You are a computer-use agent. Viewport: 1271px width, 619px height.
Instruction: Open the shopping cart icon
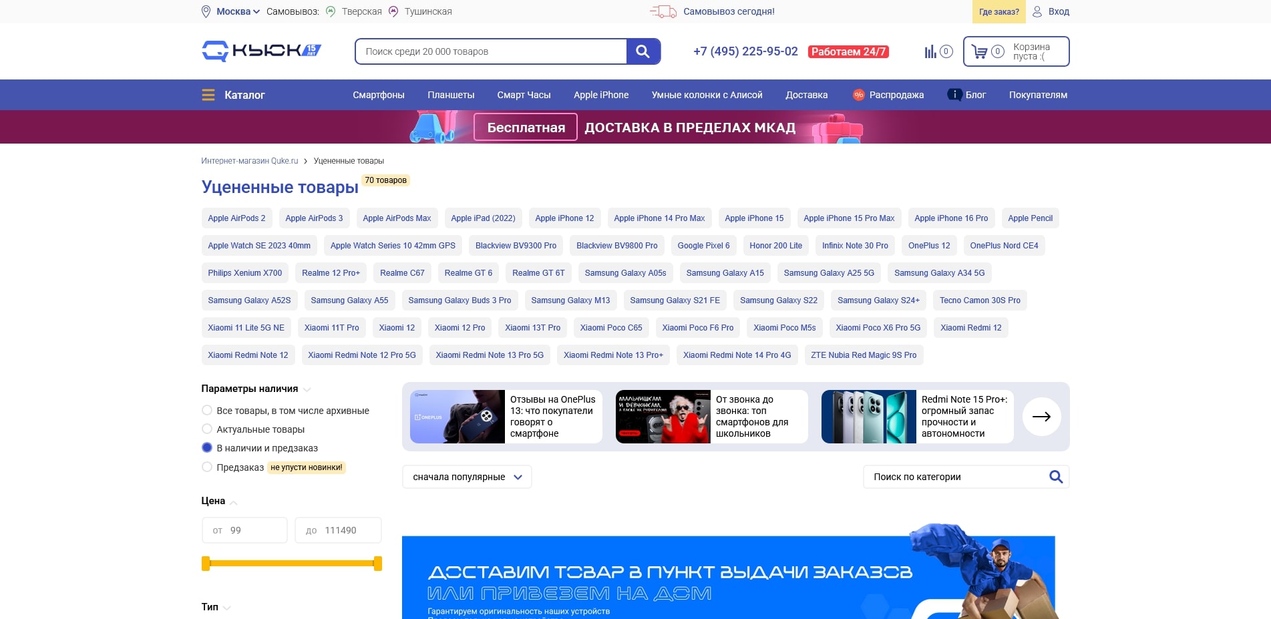click(980, 51)
